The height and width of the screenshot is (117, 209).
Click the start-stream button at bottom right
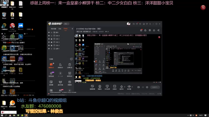point(155,87)
